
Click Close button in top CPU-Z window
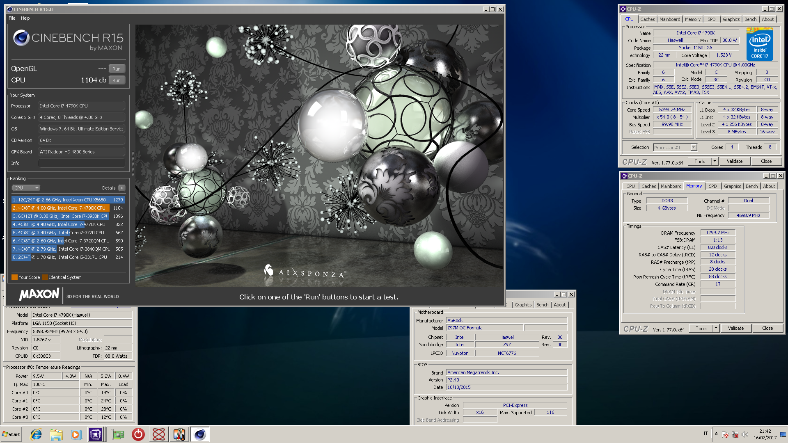coord(766,162)
